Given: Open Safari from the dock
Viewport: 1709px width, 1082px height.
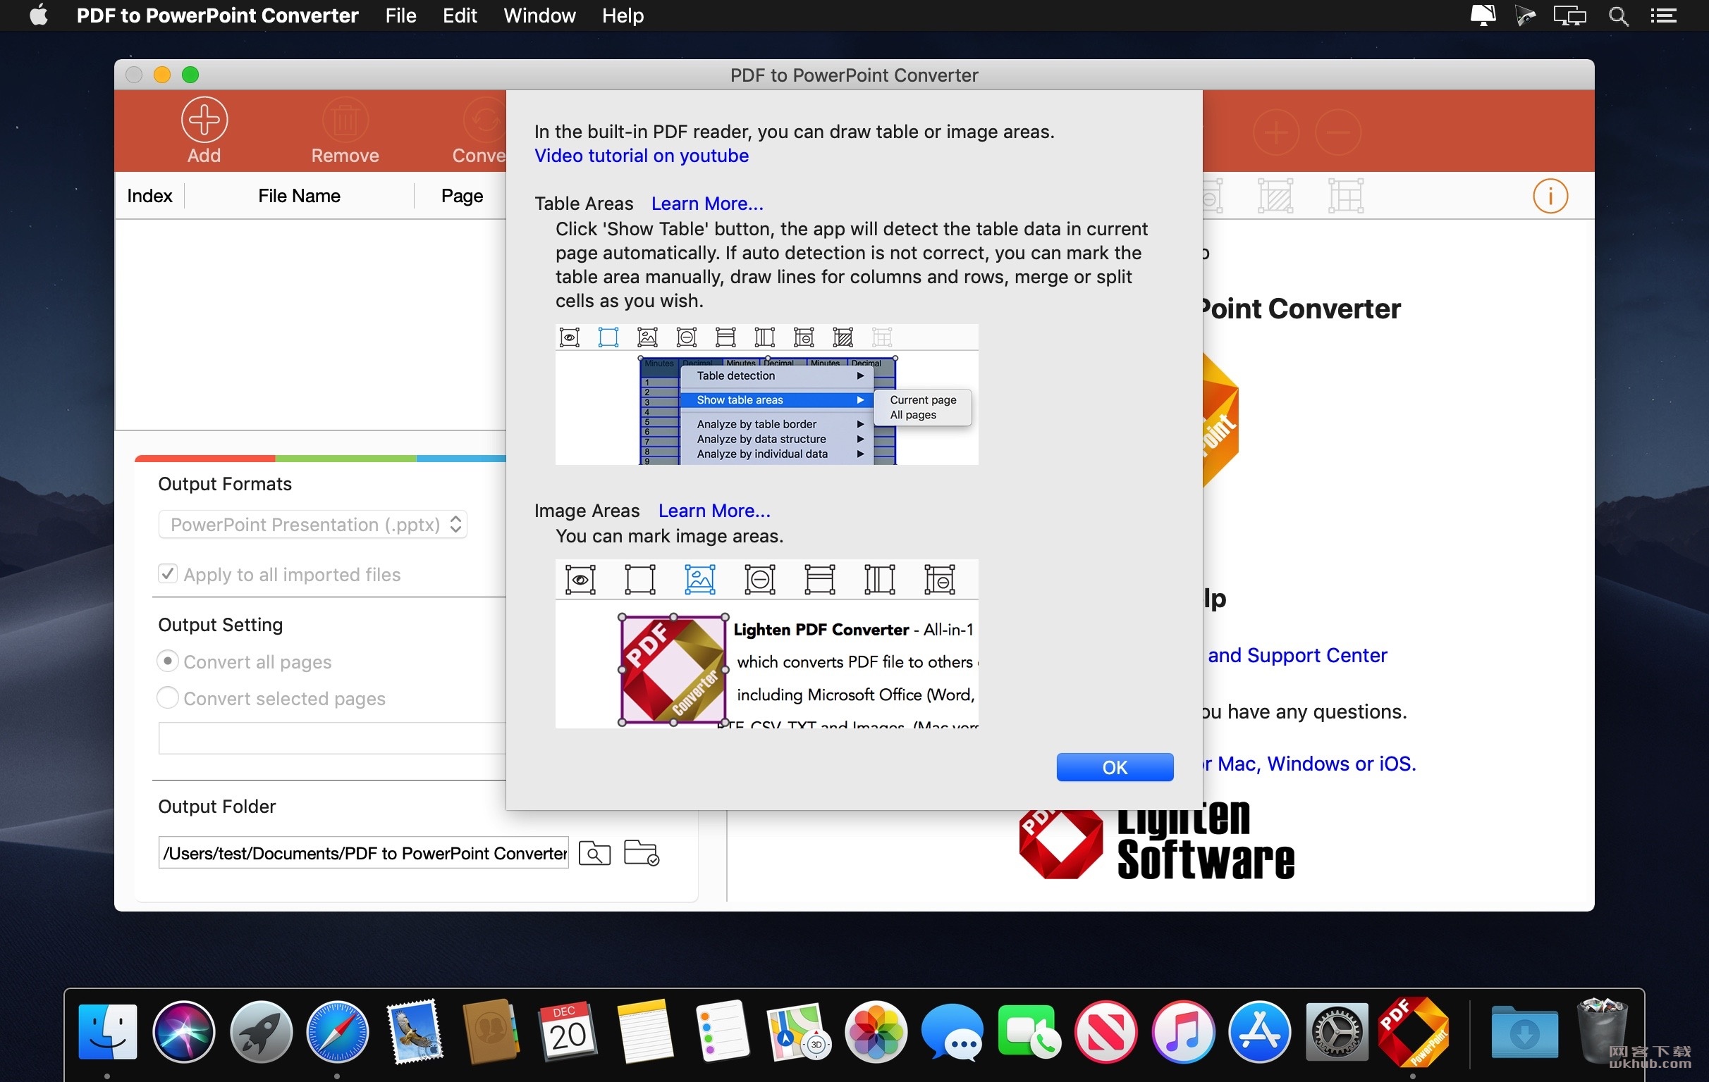Looking at the screenshot, I should coord(337,1032).
